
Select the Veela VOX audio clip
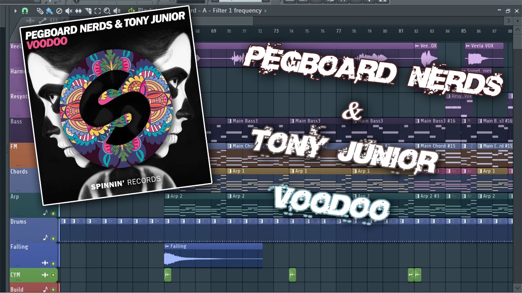(484, 55)
